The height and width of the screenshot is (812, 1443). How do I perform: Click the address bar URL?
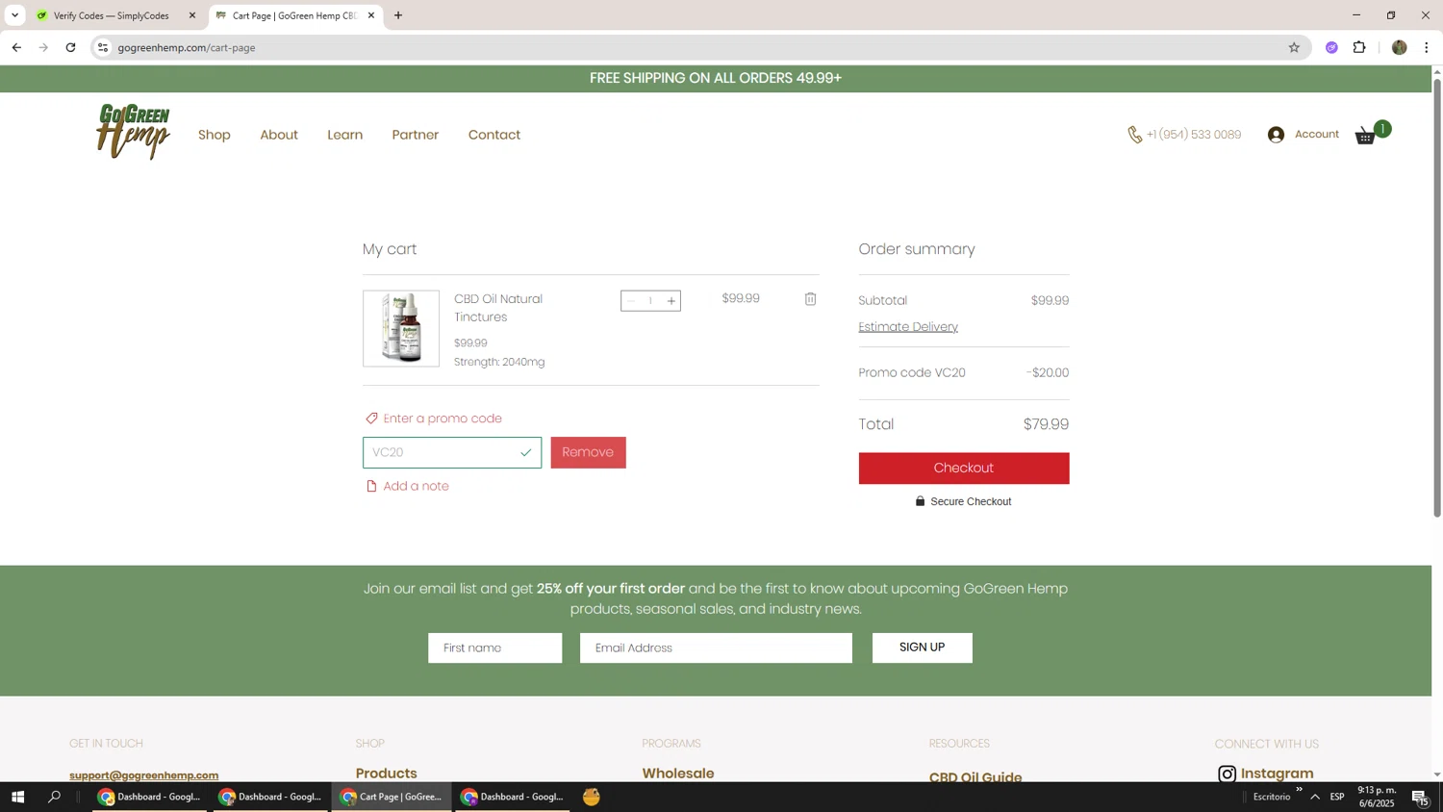[x=187, y=47]
